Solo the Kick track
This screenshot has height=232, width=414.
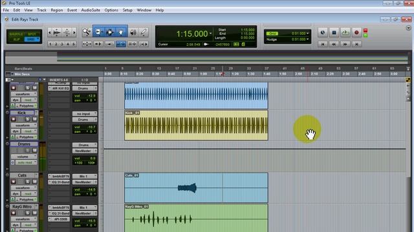(x=27, y=119)
